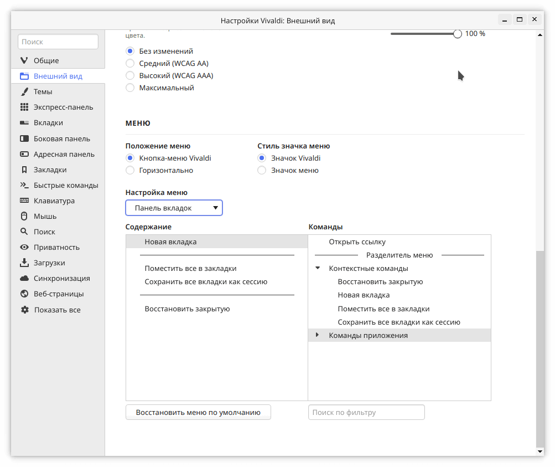
Task: Select Сохранить все вкладки как сессию in Команды
Action: click(x=400, y=322)
